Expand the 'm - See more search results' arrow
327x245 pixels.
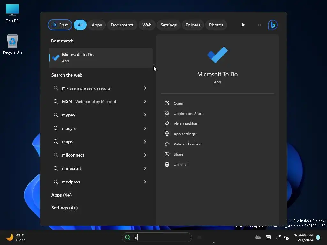click(145, 88)
